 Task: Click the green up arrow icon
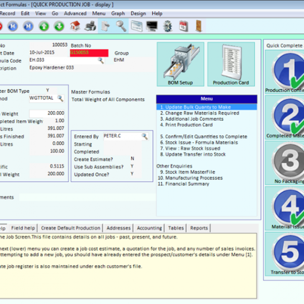[x=44, y=26]
